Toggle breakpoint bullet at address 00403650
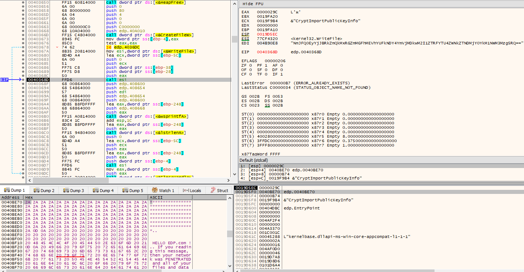This screenshot has width=524, height=272. pyautogui.click(x=23, y=3)
